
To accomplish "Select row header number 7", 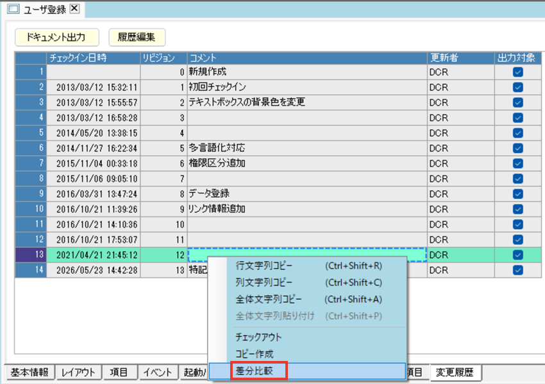I will tap(31, 163).
